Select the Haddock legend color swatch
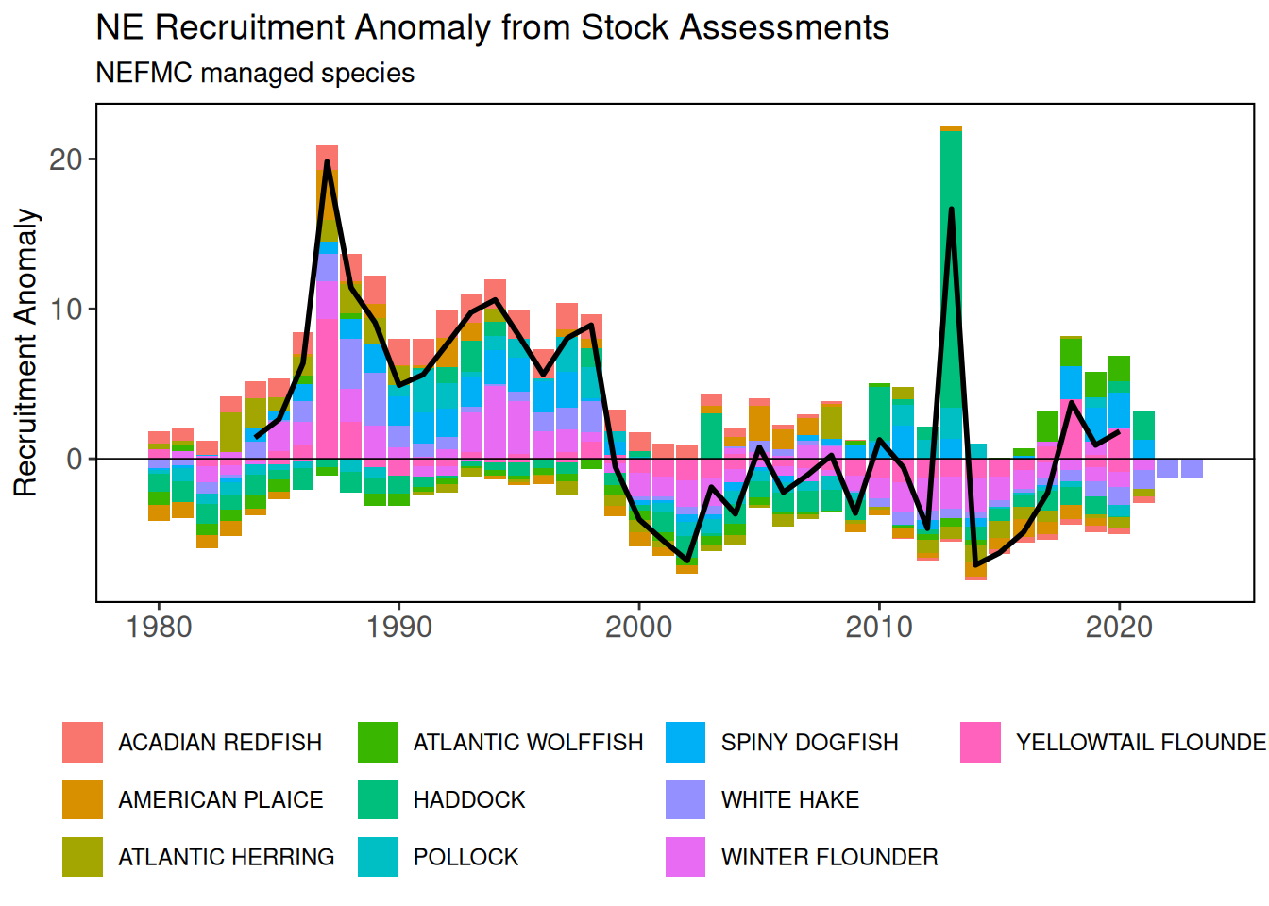The width and height of the screenshot is (1269, 906). pyautogui.click(x=378, y=799)
